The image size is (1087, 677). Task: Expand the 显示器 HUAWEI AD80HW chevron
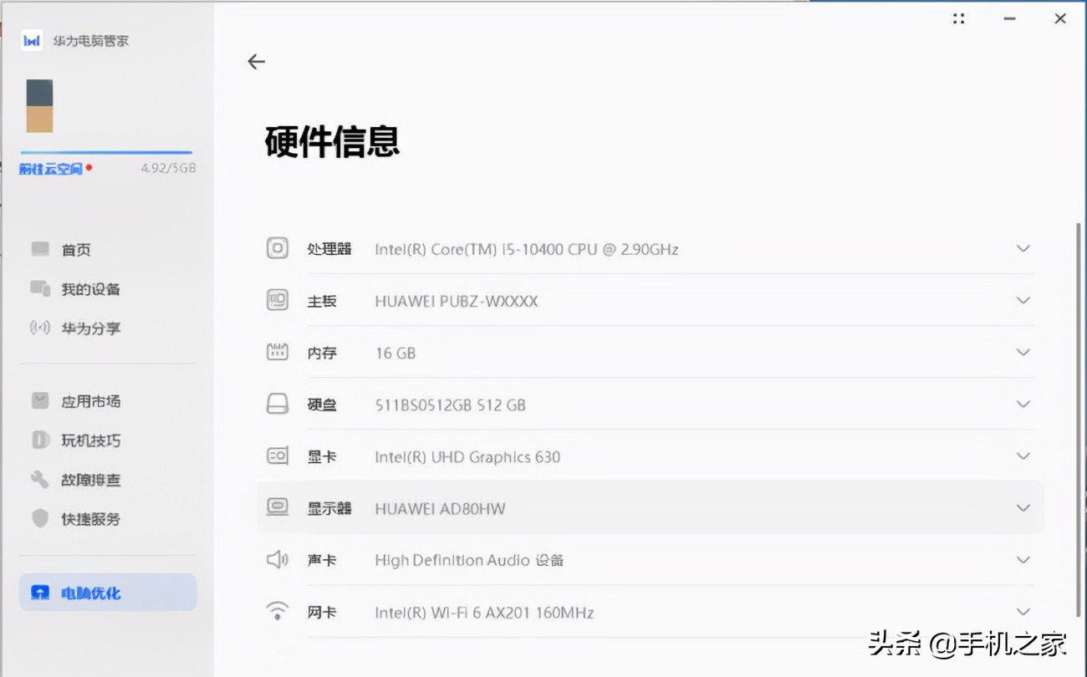[x=1023, y=507]
